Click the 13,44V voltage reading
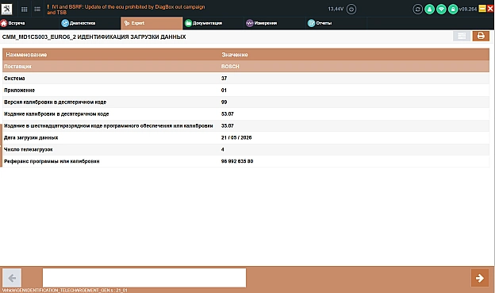The height and width of the screenshot is (293, 495). click(x=336, y=9)
